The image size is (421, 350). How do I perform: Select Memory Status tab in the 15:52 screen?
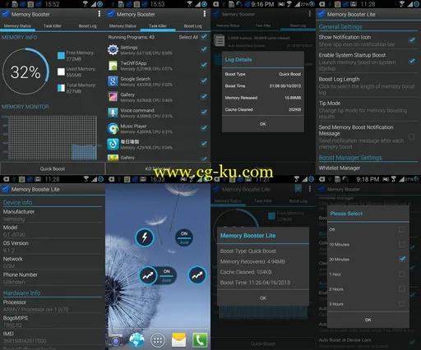coord(17,26)
